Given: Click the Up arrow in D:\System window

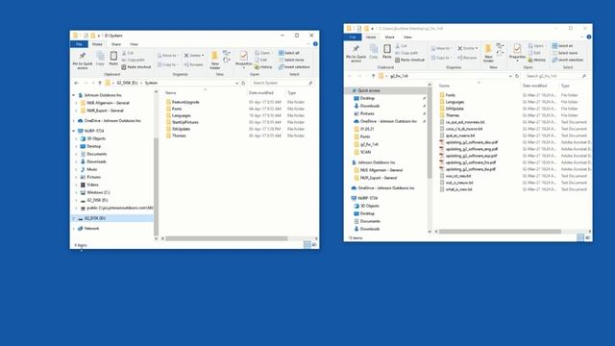Looking at the screenshot, I should point(100,84).
